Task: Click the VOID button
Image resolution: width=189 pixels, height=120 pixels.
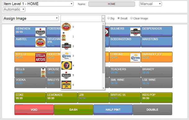Action: coord(34,110)
